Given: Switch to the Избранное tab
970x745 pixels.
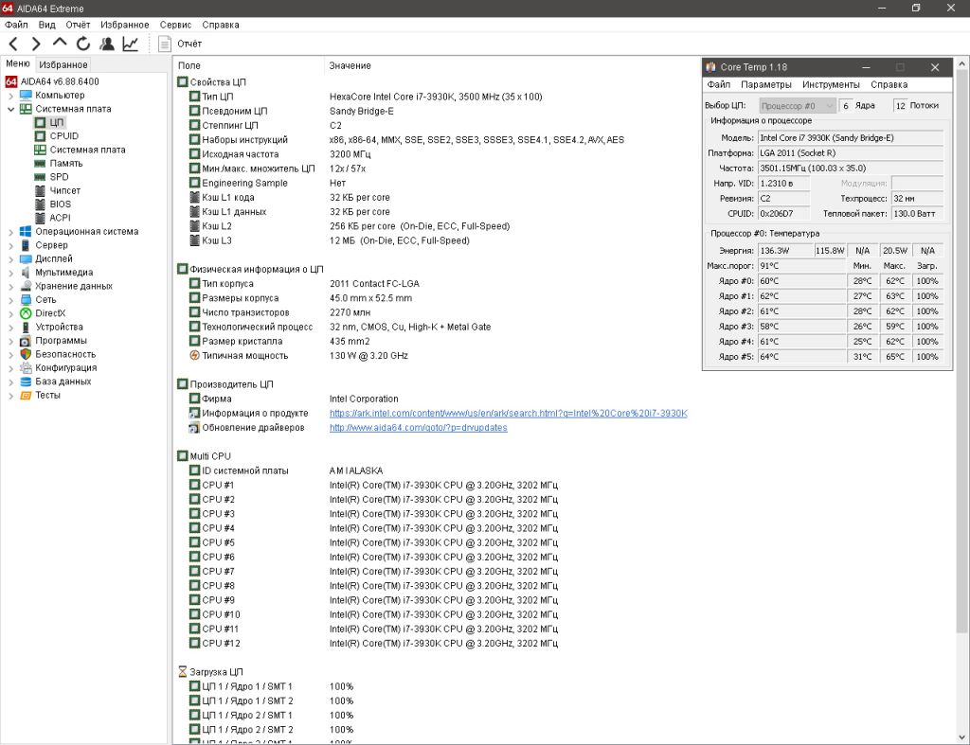Looking at the screenshot, I should (x=63, y=64).
